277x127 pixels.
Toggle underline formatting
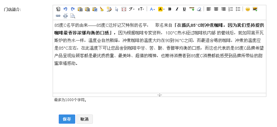pyautogui.click(x=184, y=9)
